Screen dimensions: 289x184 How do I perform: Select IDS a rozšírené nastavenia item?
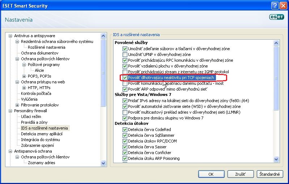click(x=44, y=128)
